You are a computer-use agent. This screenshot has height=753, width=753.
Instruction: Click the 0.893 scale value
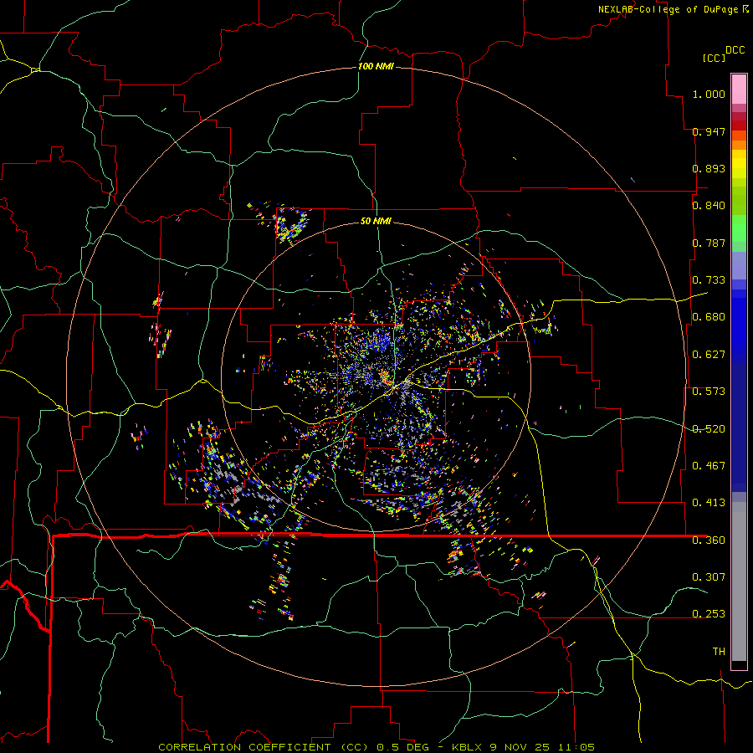[x=709, y=168]
